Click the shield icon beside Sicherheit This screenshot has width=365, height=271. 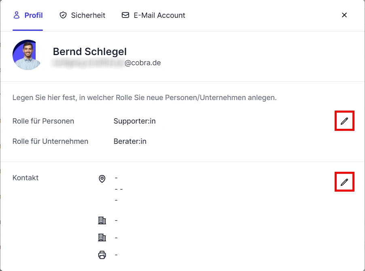click(63, 15)
